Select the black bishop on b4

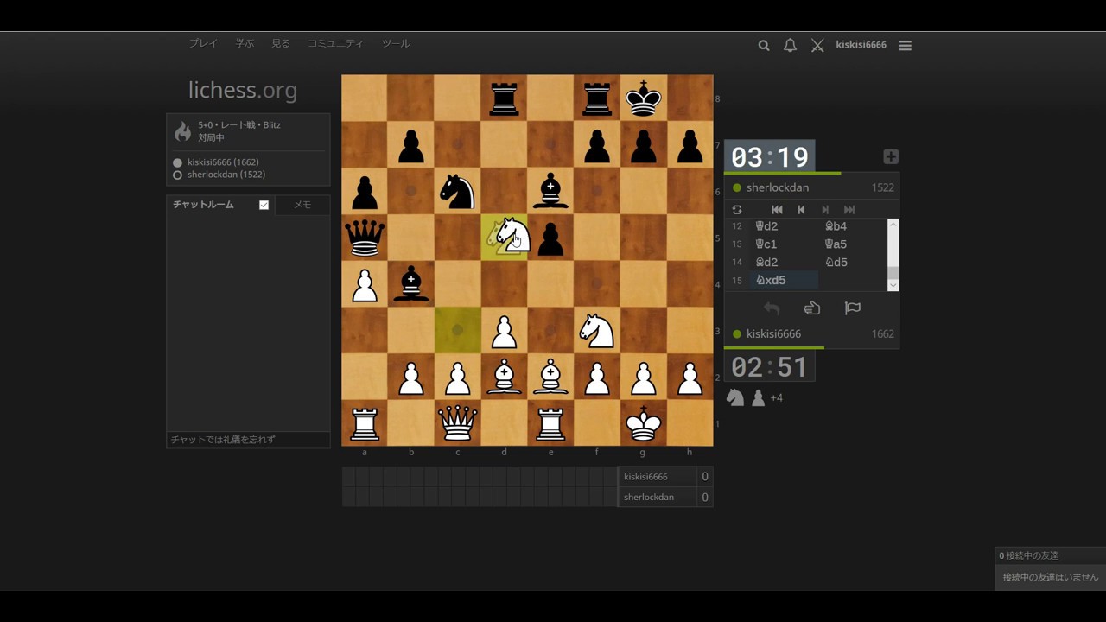[x=411, y=284]
